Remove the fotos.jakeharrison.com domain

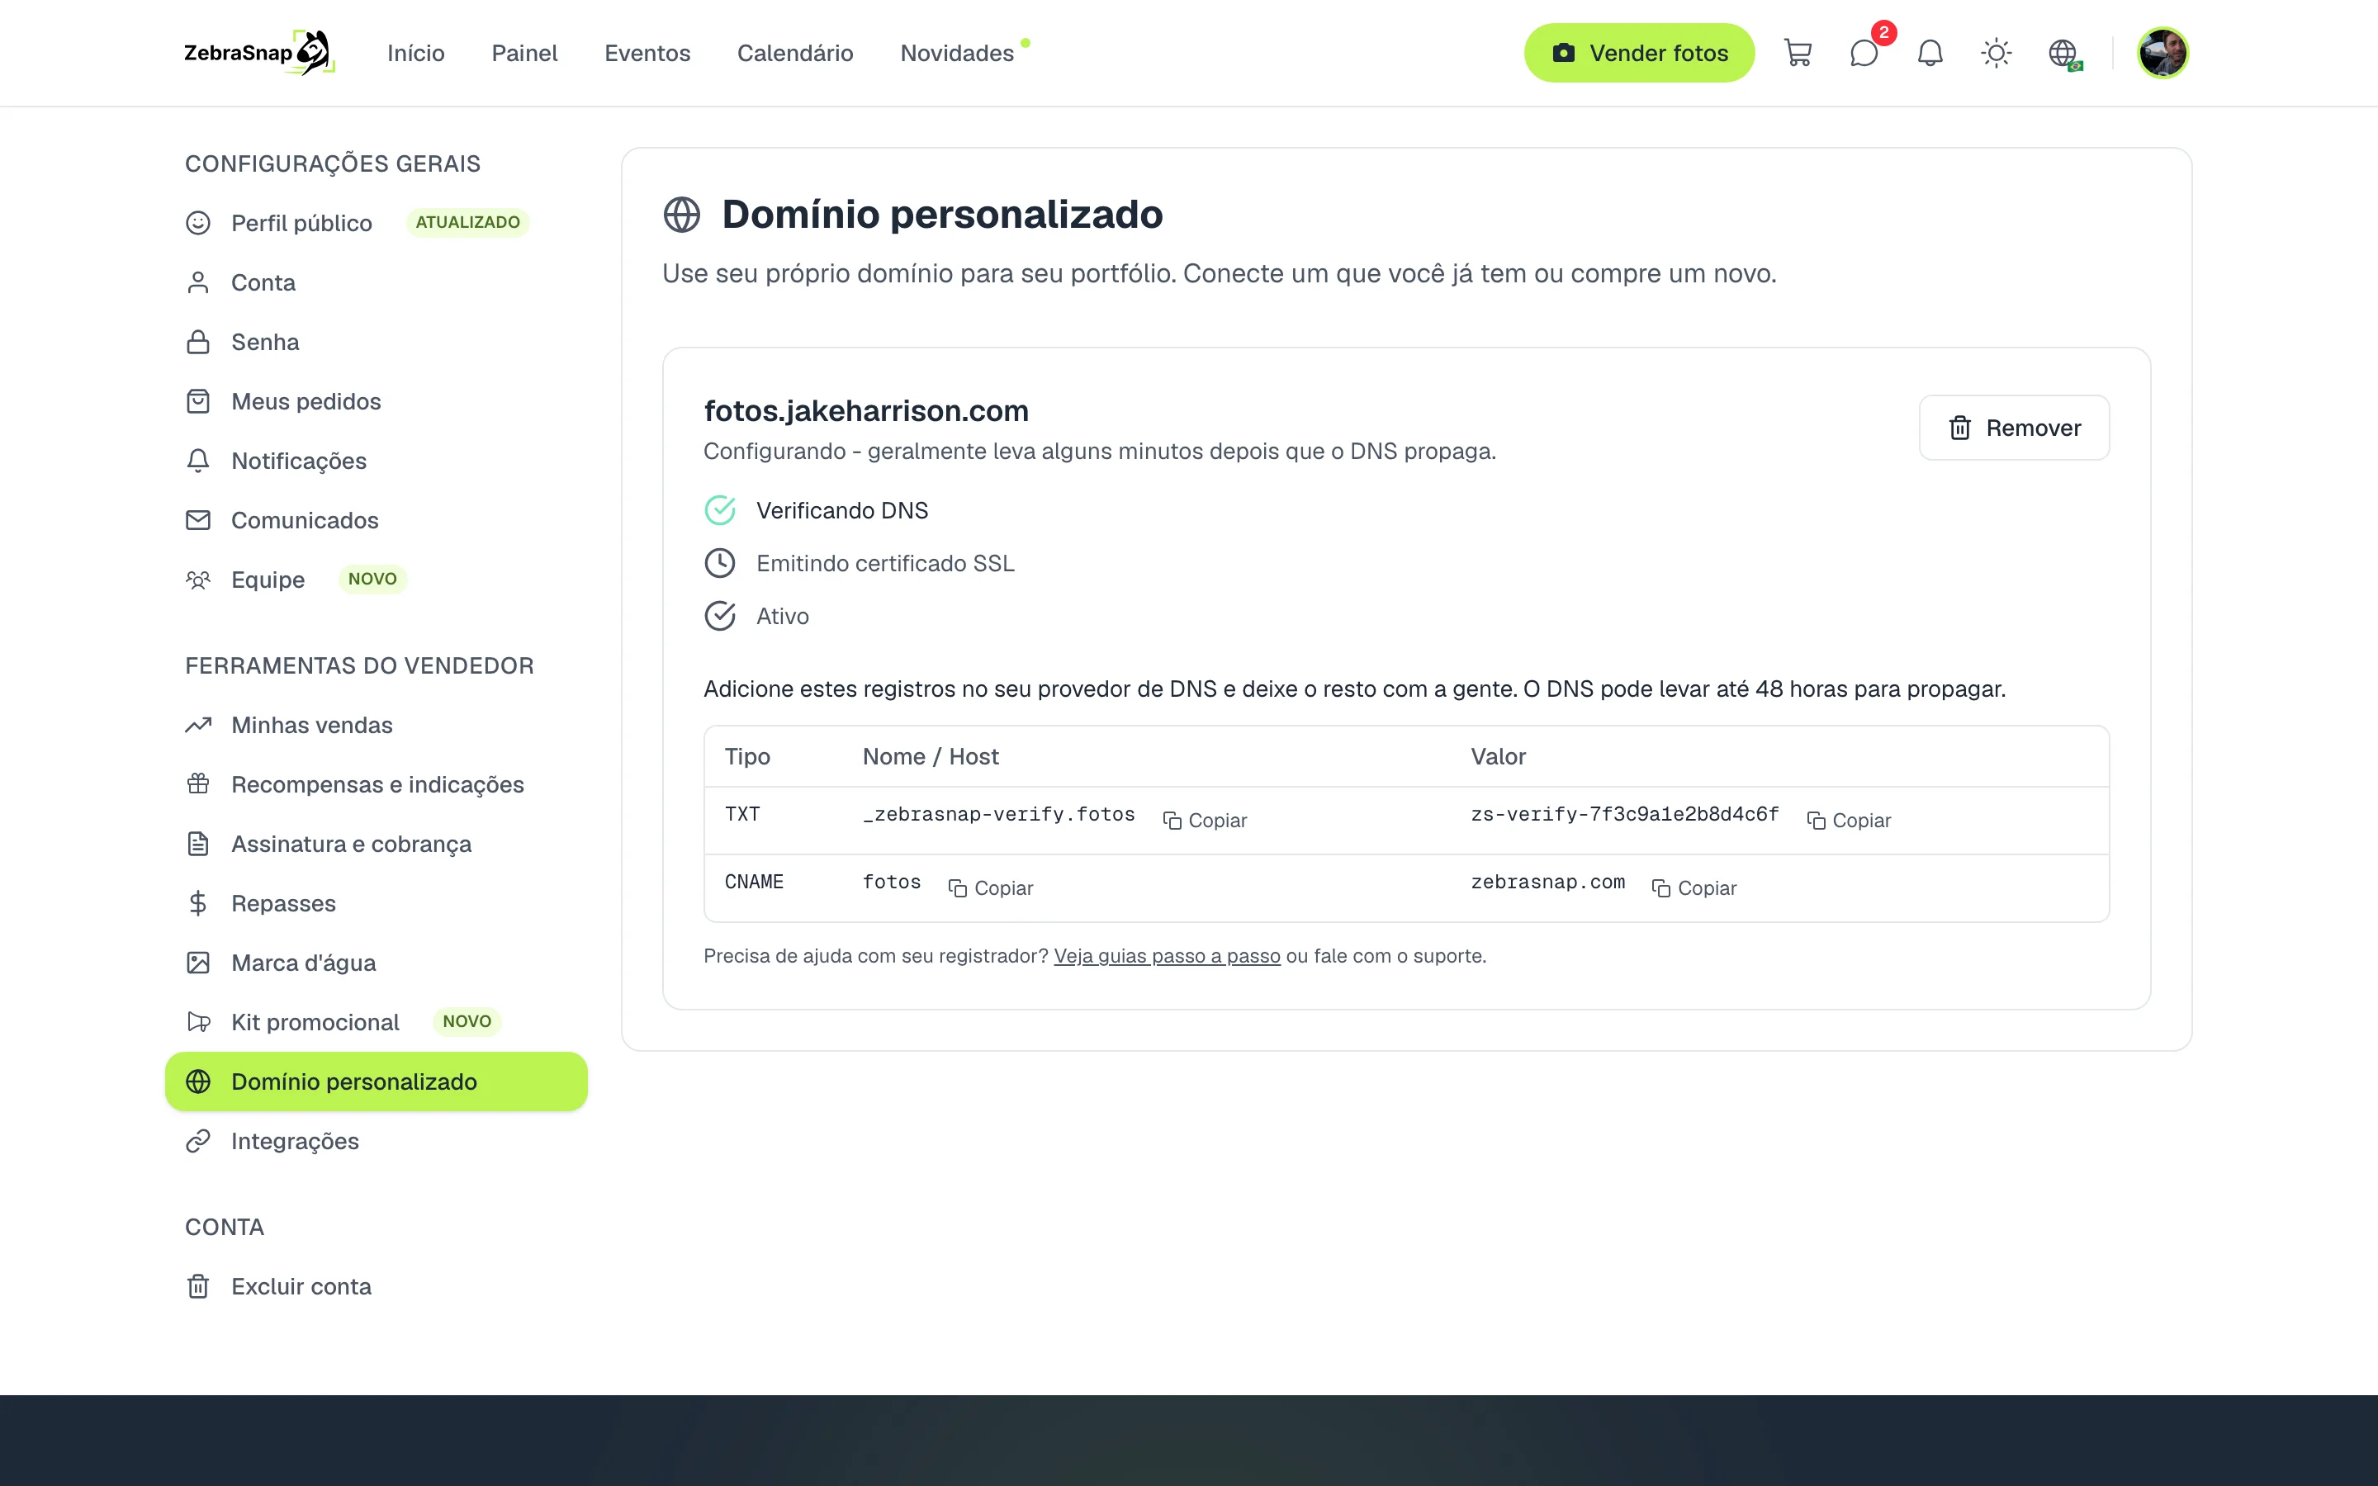pyautogui.click(x=2013, y=428)
